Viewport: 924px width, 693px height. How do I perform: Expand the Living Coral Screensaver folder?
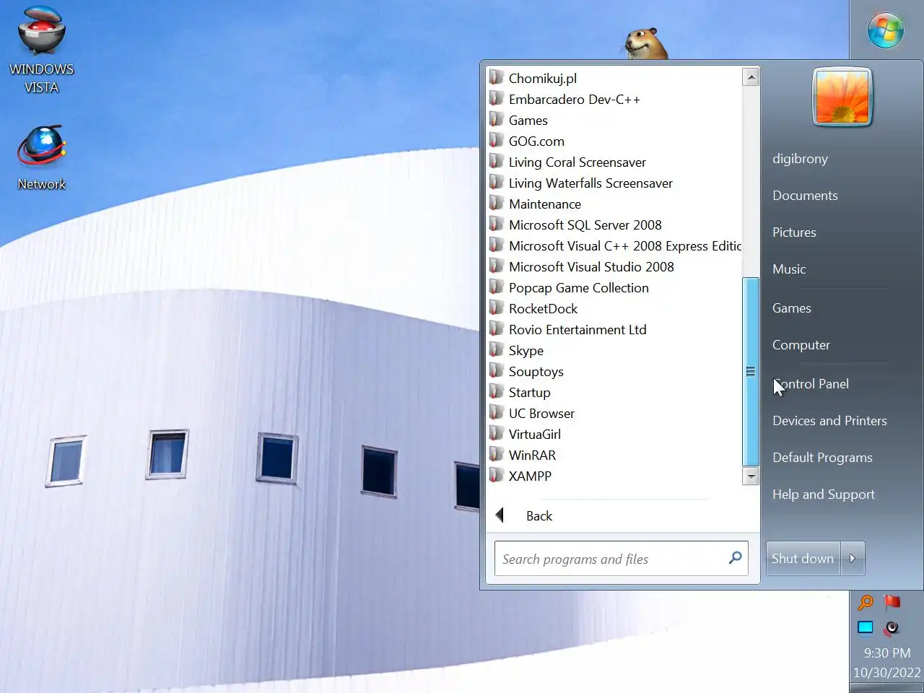point(614,162)
